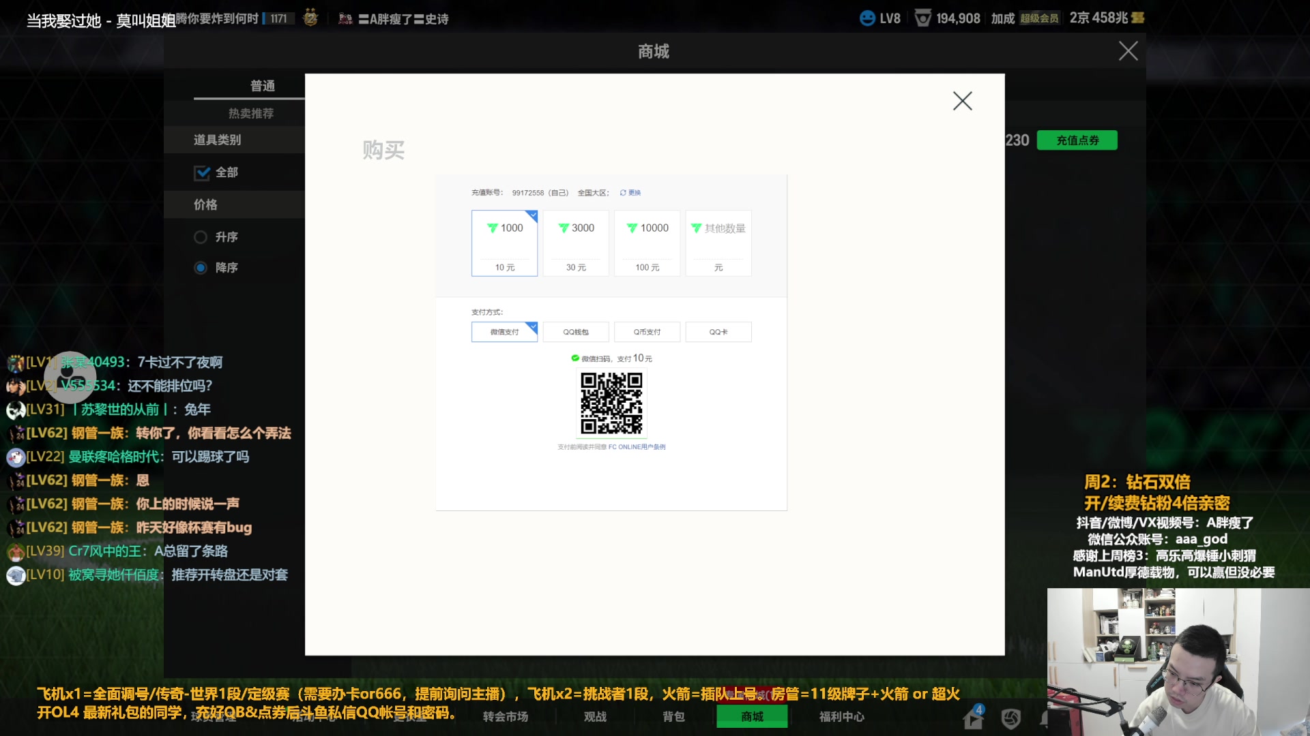Select the 降序 sort radio button
The image size is (1310, 736).
[x=201, y=267]
